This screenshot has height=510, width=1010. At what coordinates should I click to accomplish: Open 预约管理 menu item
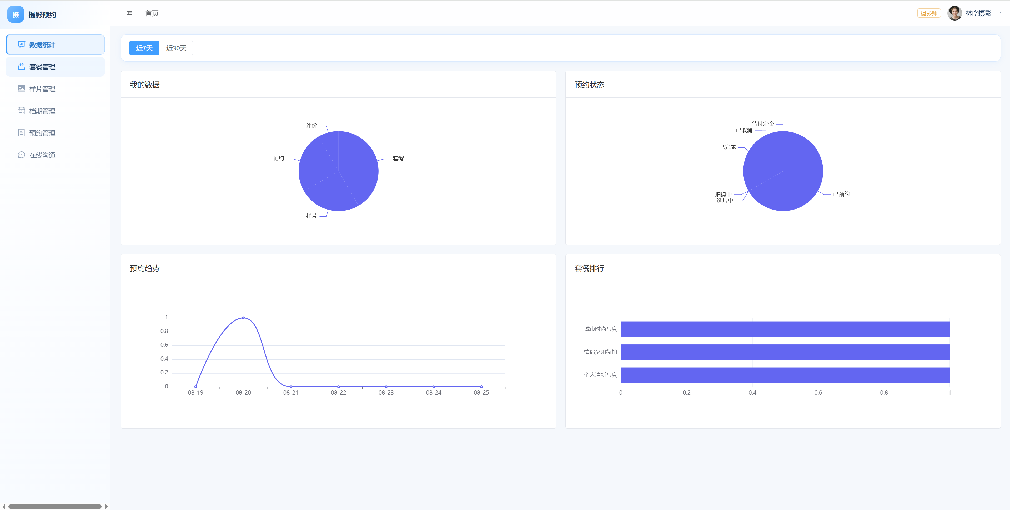tap(55, 133)
